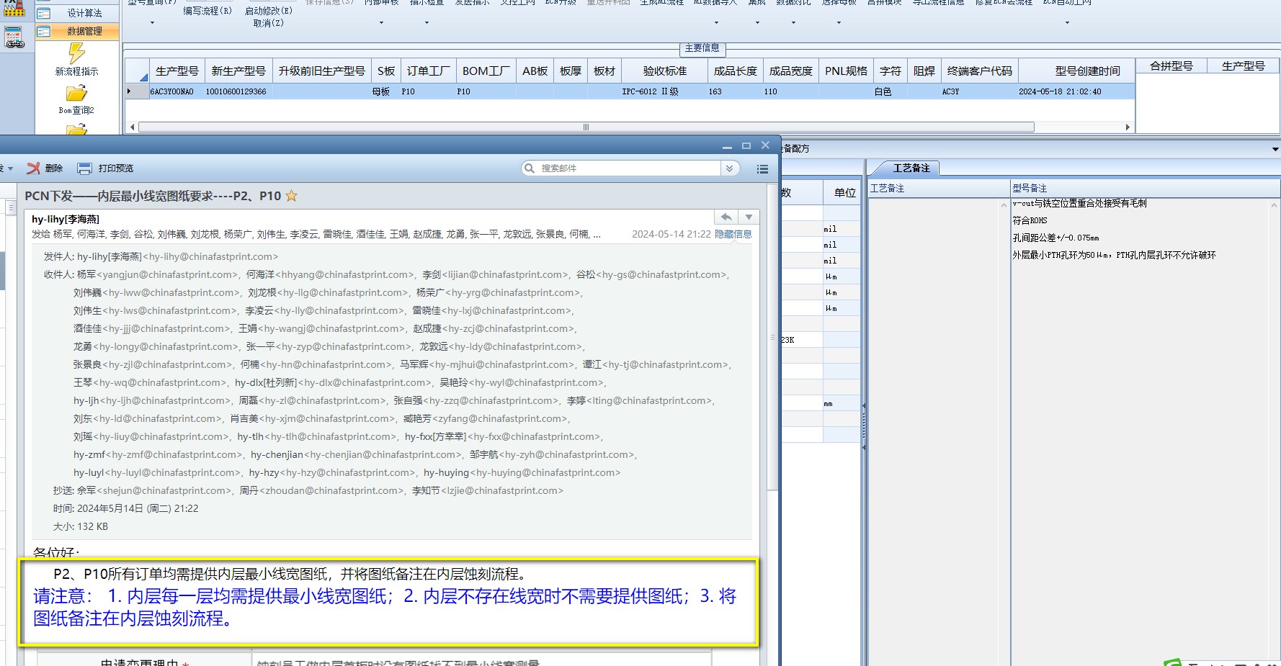
Task: Click the calculator icon in left sidebar
Action: pyautogui.click(x=14, y=37)
